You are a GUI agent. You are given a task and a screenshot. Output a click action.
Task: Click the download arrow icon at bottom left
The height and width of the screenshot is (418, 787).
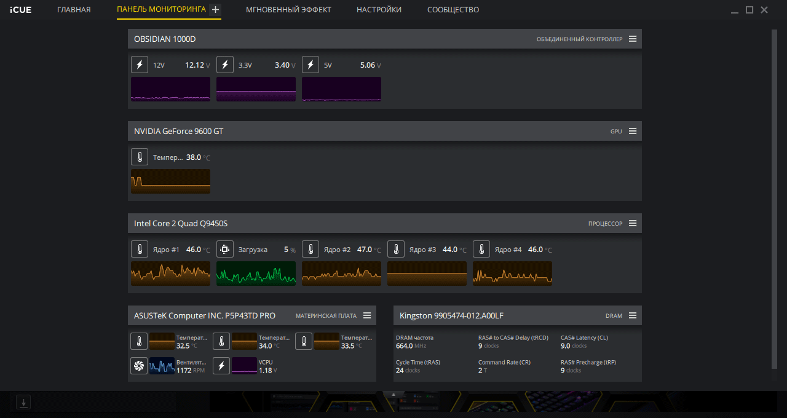click(x=23, y=403)
